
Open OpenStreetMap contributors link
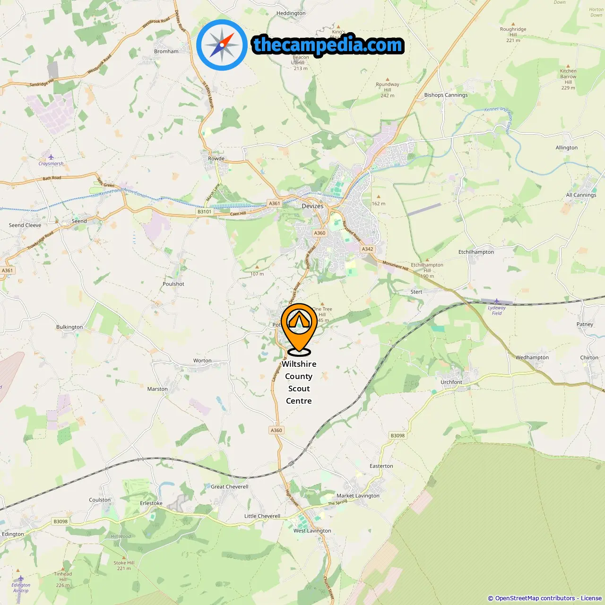click(x=535, y=598)
